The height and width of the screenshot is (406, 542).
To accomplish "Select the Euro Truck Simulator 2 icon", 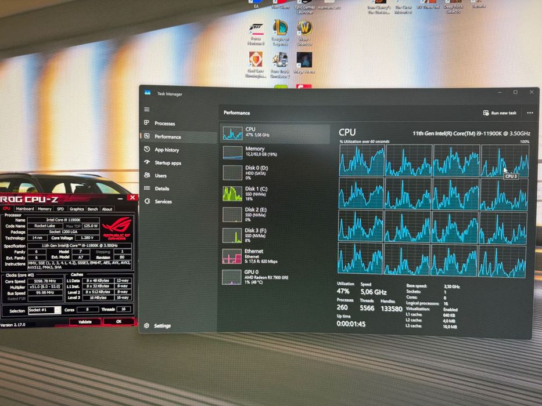I will [x=279, y=65].
